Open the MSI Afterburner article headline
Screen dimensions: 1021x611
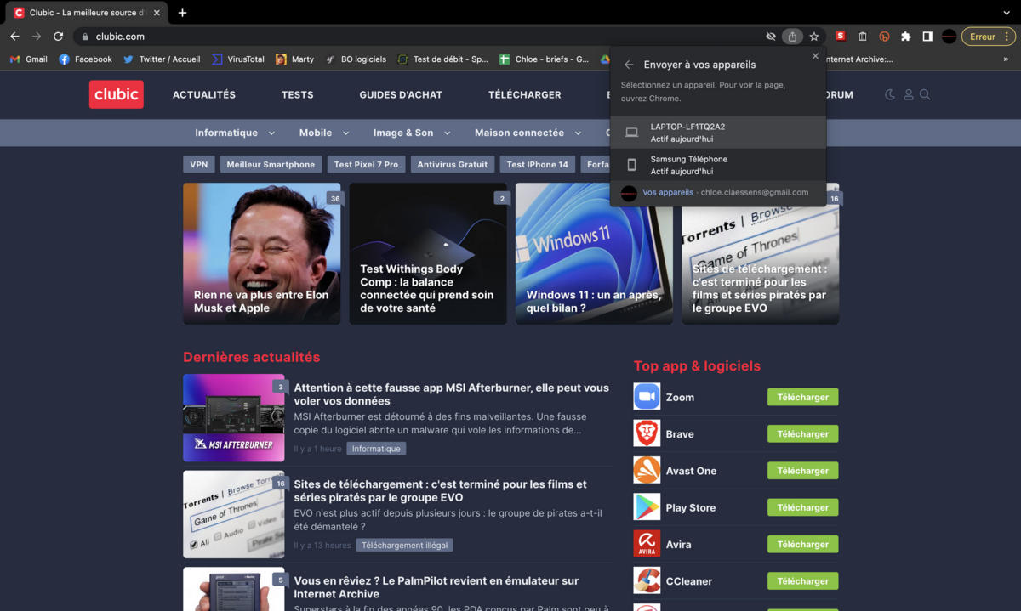(x=452, y=394)
